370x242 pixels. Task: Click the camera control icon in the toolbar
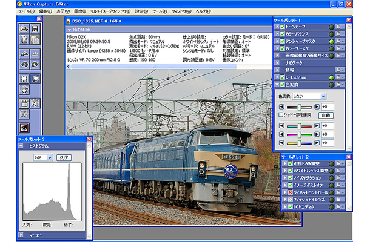click(x=35, y=103)
